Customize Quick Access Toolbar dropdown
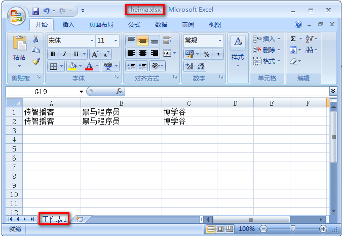 [83, 11]
